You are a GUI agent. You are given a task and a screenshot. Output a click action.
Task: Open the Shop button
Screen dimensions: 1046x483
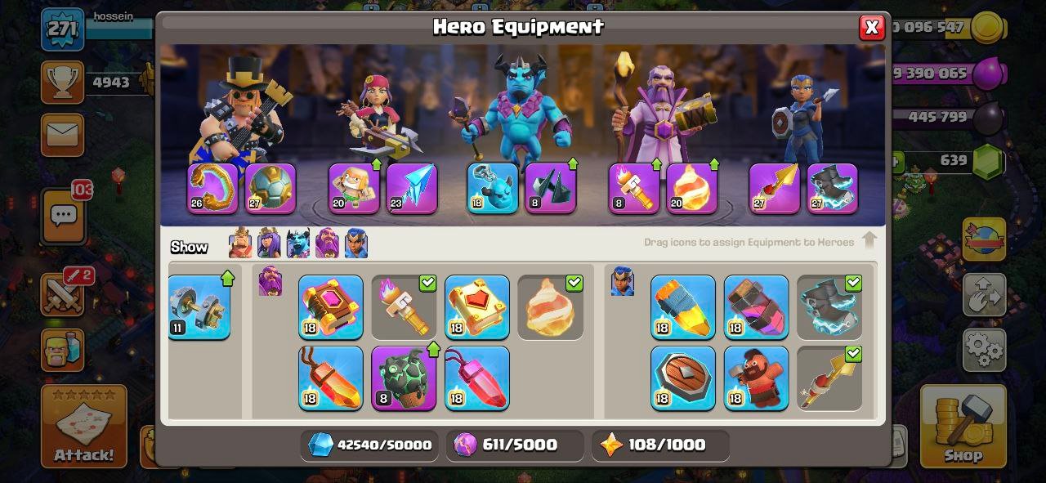point(963,426)
